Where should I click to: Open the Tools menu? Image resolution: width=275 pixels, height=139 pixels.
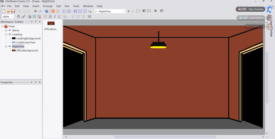[76, 6]
